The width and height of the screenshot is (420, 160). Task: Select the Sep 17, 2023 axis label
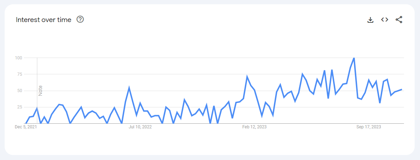point(369,127)
